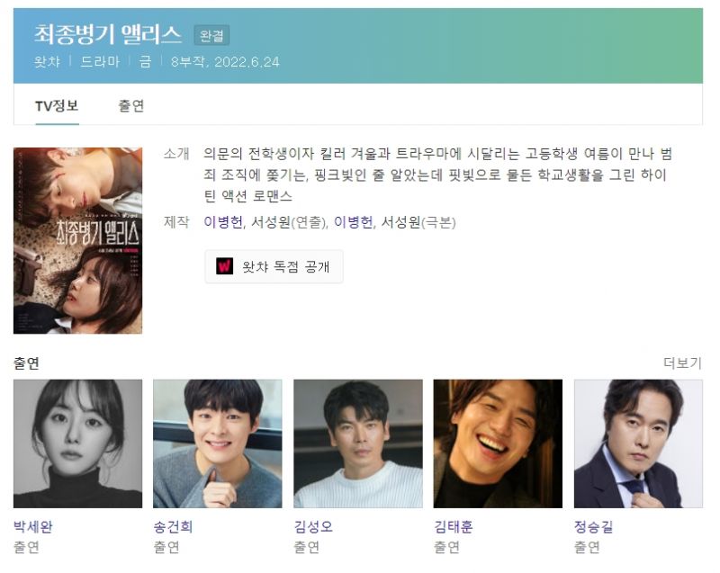Screen dimensions: 720x573
Task: Click the 김태훈 cast photo
Action: (x=498, y=443)
